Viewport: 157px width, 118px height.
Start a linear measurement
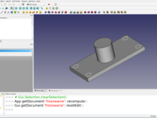click(x=104, y=12)
